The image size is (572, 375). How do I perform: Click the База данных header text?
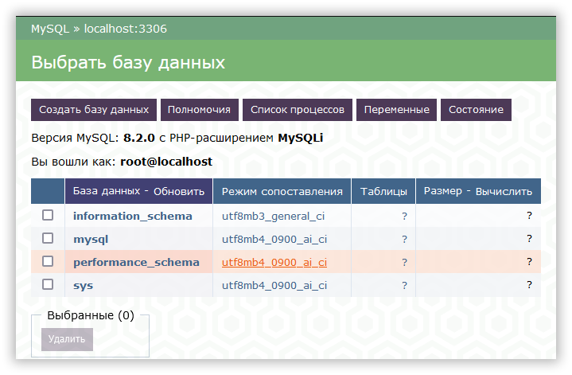(x=107, y=191)
